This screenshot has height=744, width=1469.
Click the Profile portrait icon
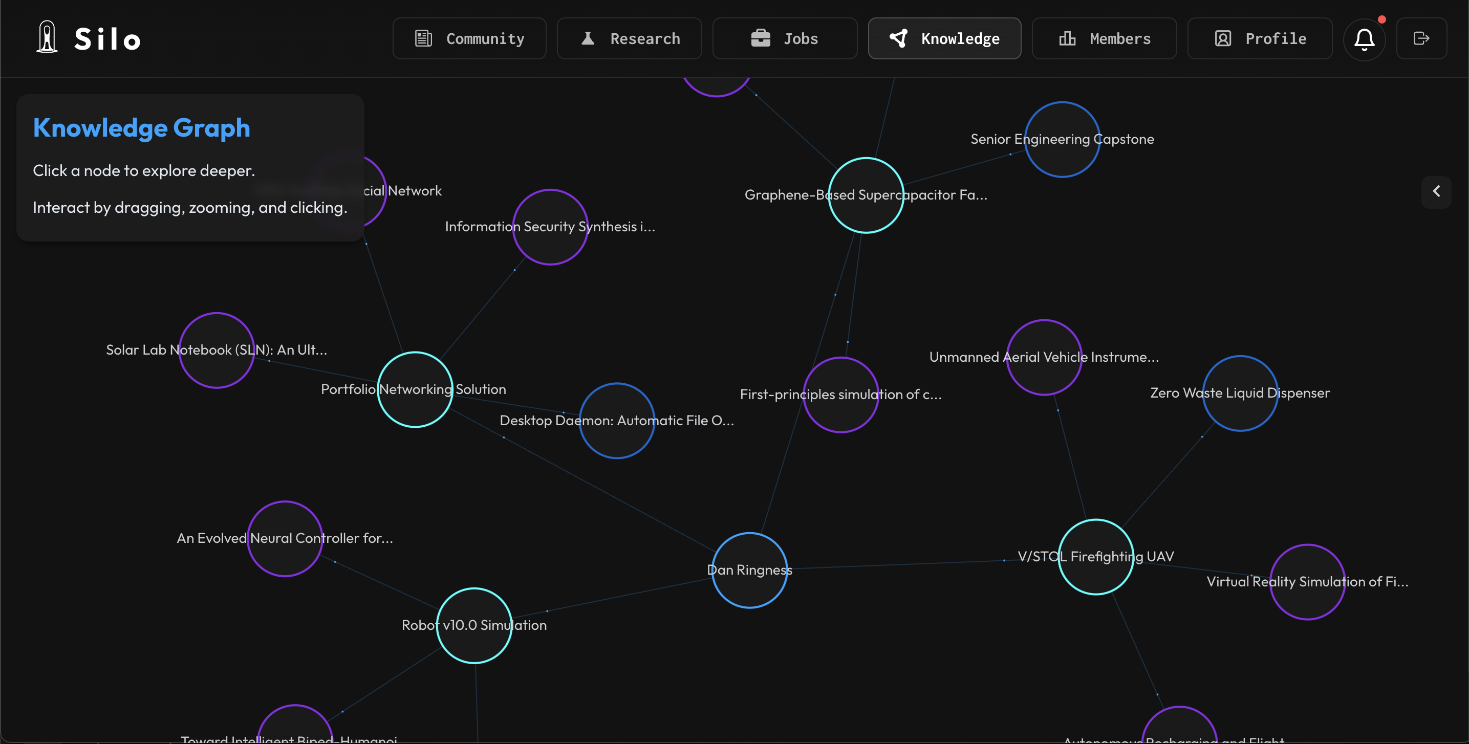1223,39
